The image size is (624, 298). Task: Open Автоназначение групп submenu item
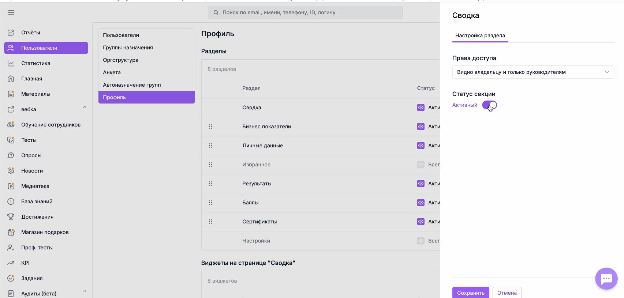pos(146,85)
